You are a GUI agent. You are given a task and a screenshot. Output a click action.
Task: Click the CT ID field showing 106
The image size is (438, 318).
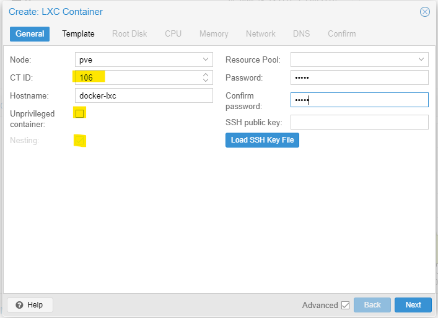coord(136,77)
